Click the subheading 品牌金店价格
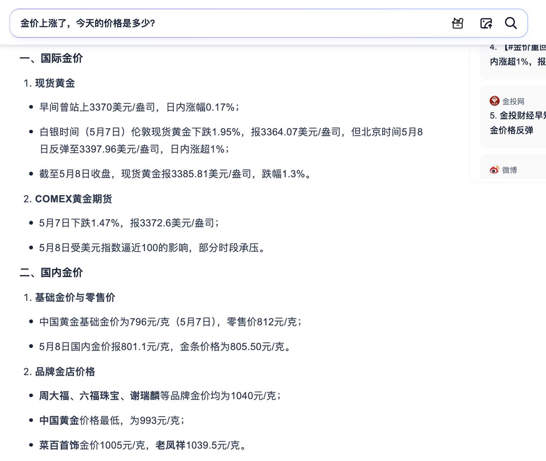The width and height of the screenshot is (546, 461). (65, 372)
